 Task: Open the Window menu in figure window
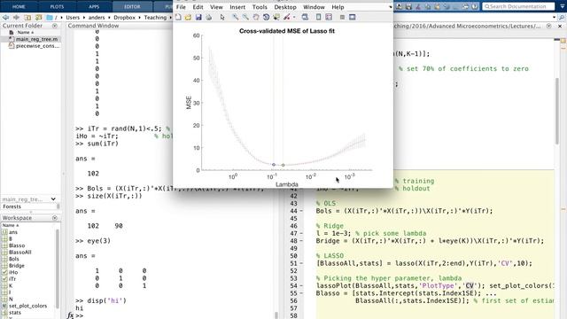(x=314, y=7)
